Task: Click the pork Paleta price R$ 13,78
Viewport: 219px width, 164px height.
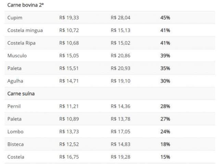Action: coord(120,119)
